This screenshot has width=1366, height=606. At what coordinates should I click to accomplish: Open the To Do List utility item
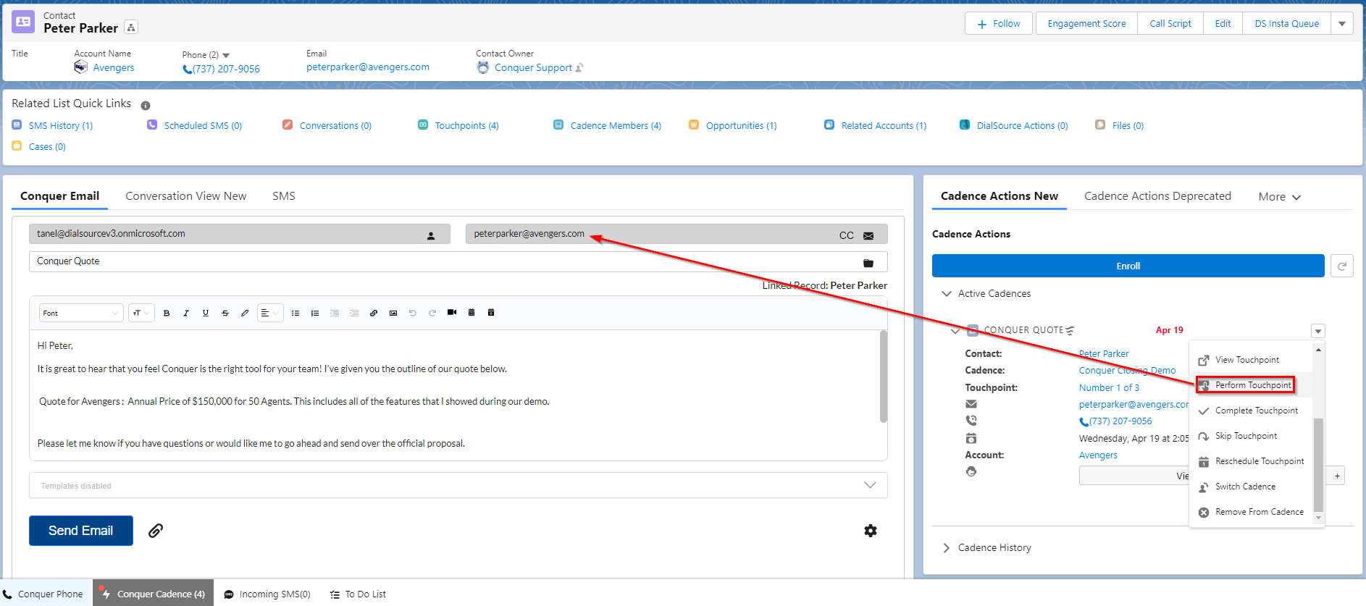pyautogui.click(x=359, y=594)
